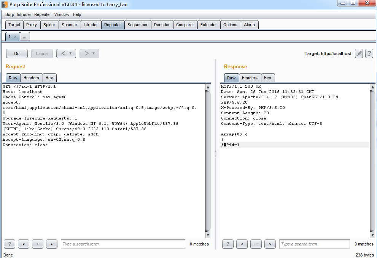Open Repeater help question-mark icon near Target
This screenshot has width=377, height=258.
[369, 53]
